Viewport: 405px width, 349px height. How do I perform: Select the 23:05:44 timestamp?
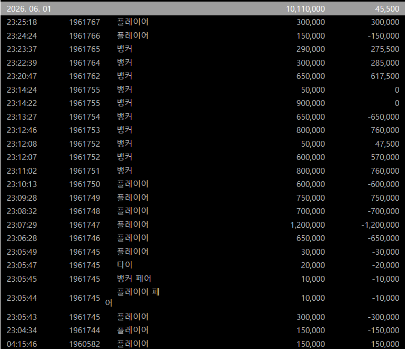pyautogui.click(x=22, y=298)
